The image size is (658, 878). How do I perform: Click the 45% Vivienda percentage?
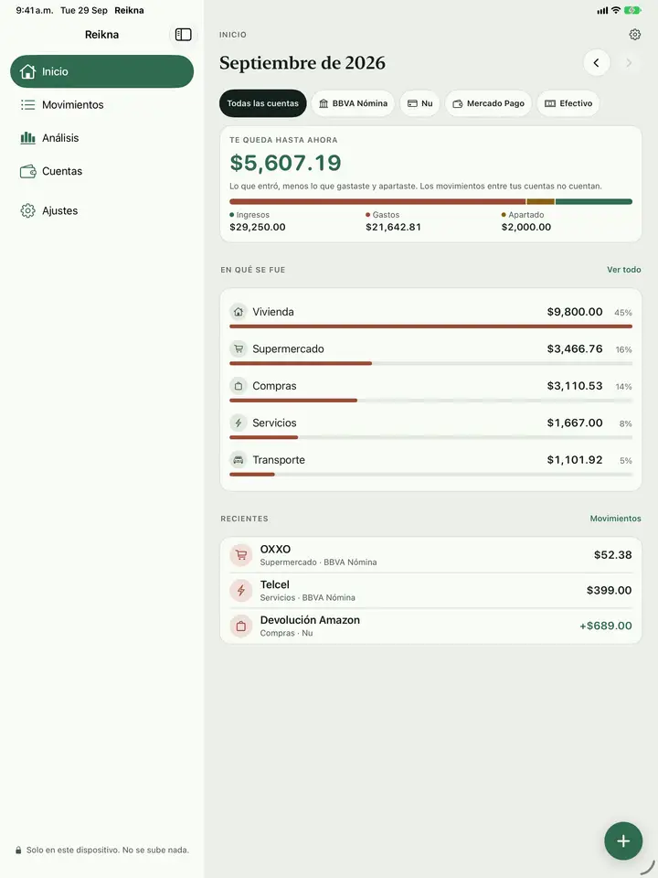pos(623,313)
